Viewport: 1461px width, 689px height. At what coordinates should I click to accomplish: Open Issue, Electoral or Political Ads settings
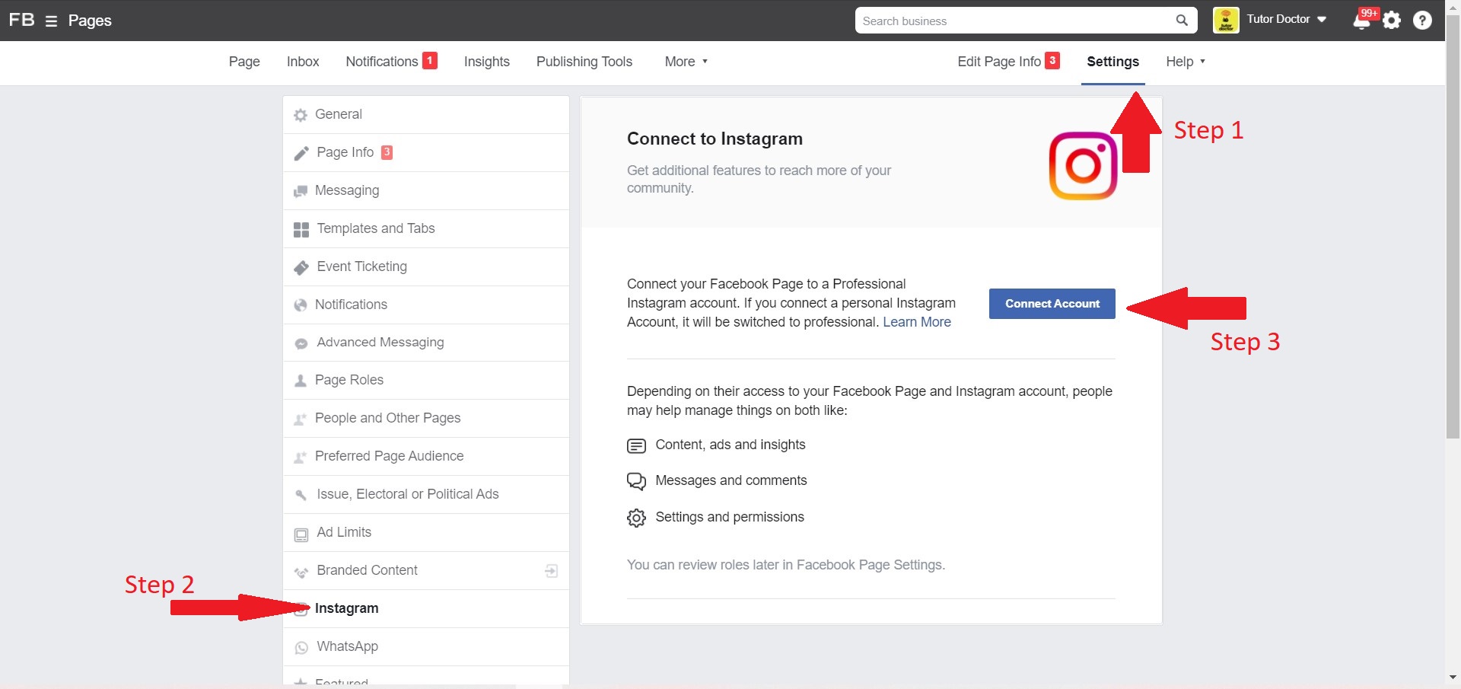pos(426,495)
